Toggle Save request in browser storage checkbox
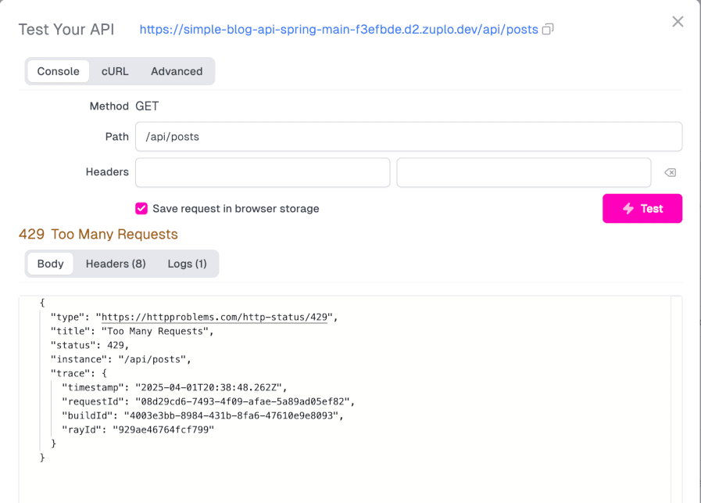The height and width of the screenshot is (503, 701). (x=141, y=209)
